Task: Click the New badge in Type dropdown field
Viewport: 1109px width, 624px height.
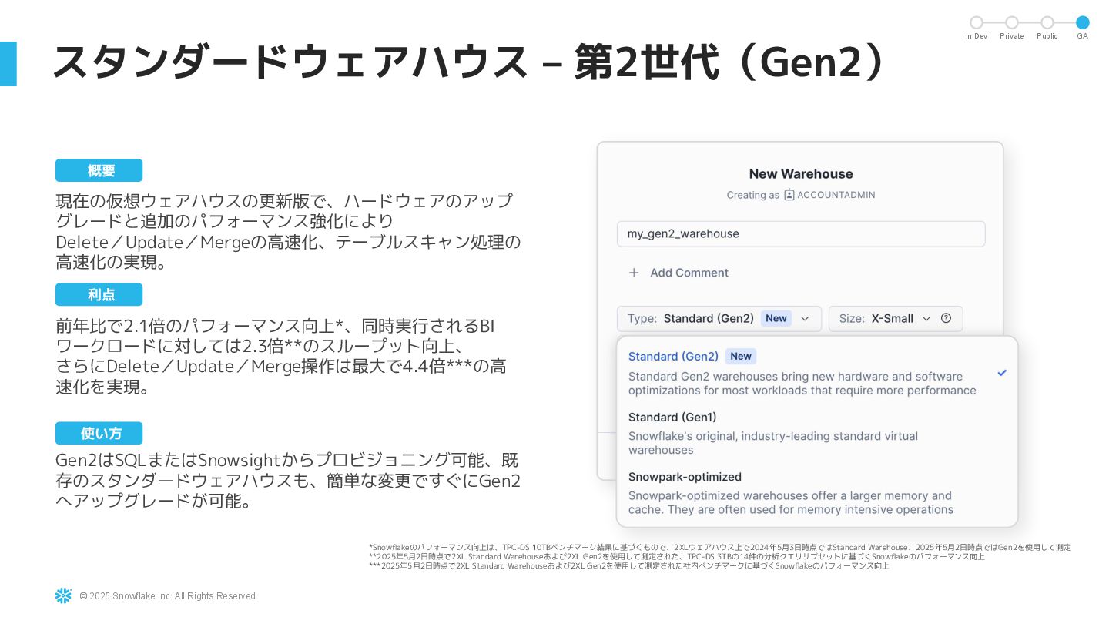Action: tap(776, 318)
